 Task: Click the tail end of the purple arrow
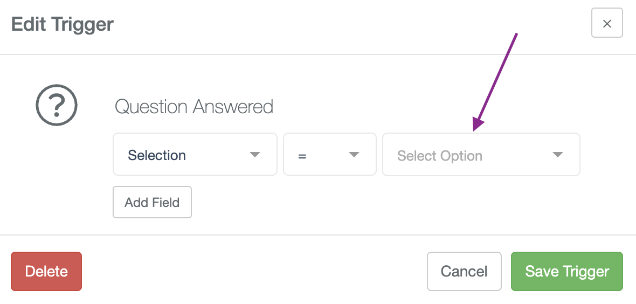tap(517, 34)
